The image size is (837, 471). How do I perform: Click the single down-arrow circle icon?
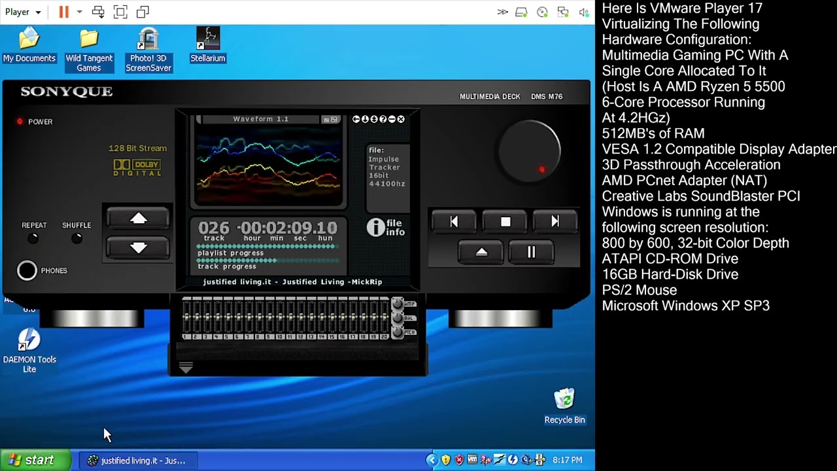pos(366,119)
